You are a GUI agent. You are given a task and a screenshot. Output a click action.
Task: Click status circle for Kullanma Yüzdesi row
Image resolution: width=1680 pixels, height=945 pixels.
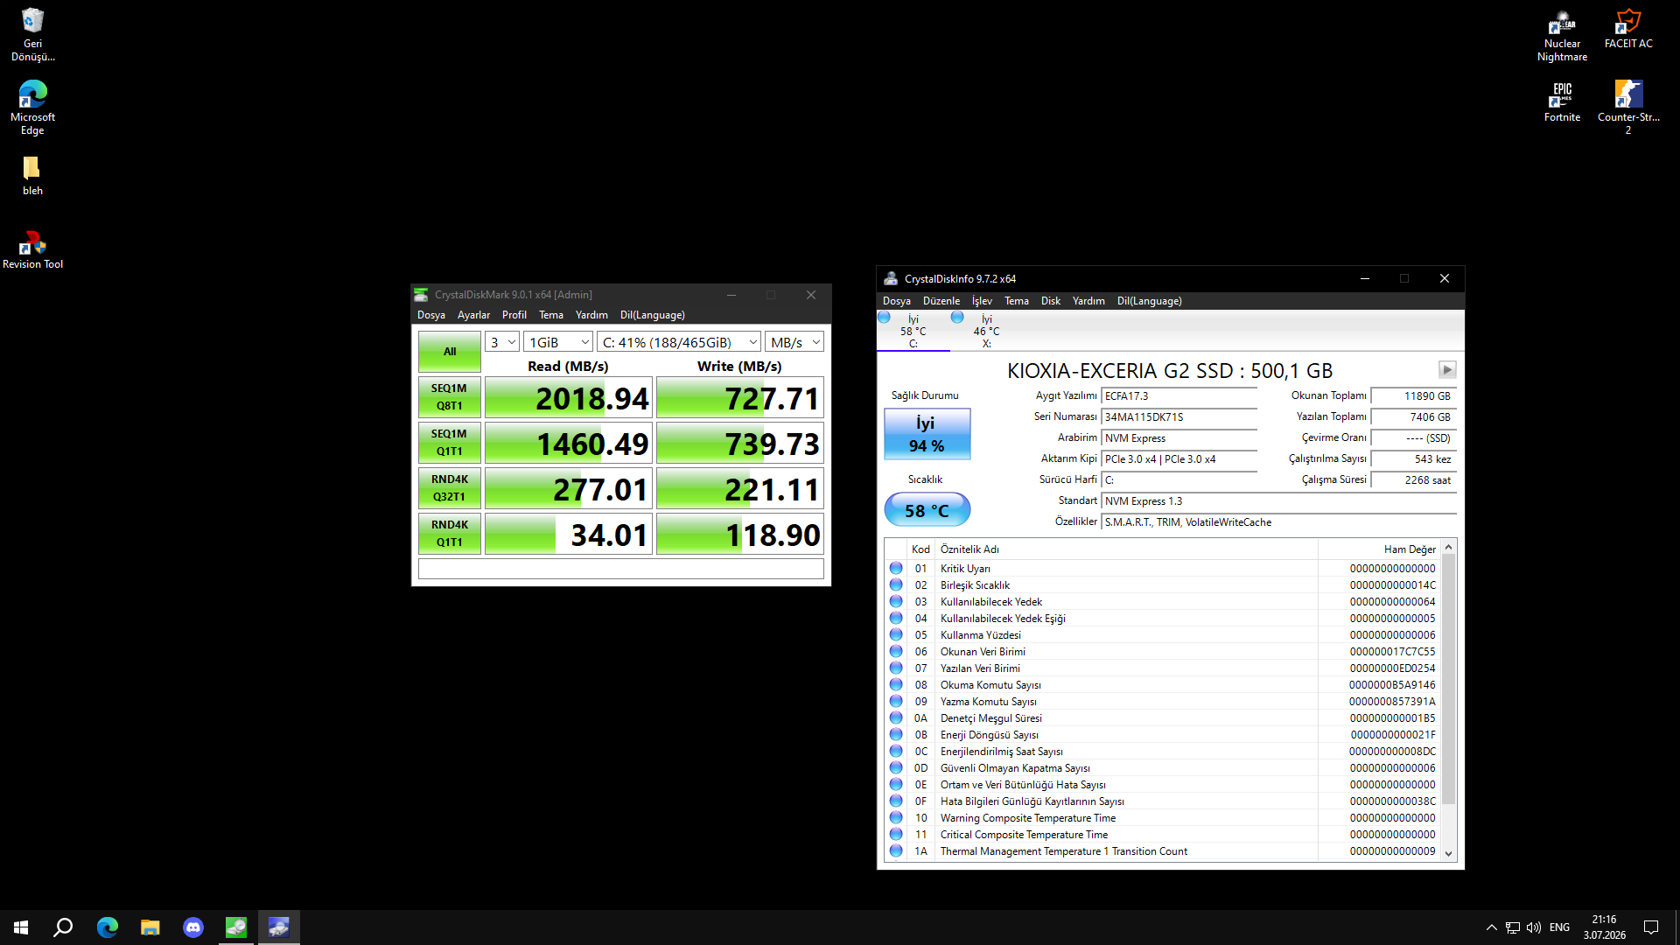[x=896, y=635]
